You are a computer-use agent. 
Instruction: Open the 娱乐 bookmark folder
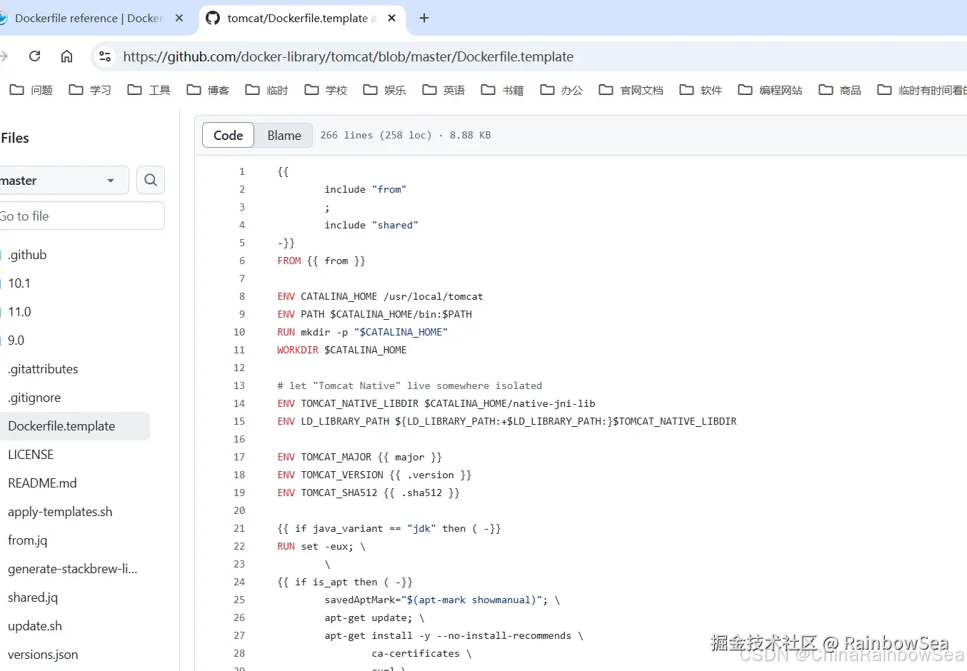(x=384, y=90)
